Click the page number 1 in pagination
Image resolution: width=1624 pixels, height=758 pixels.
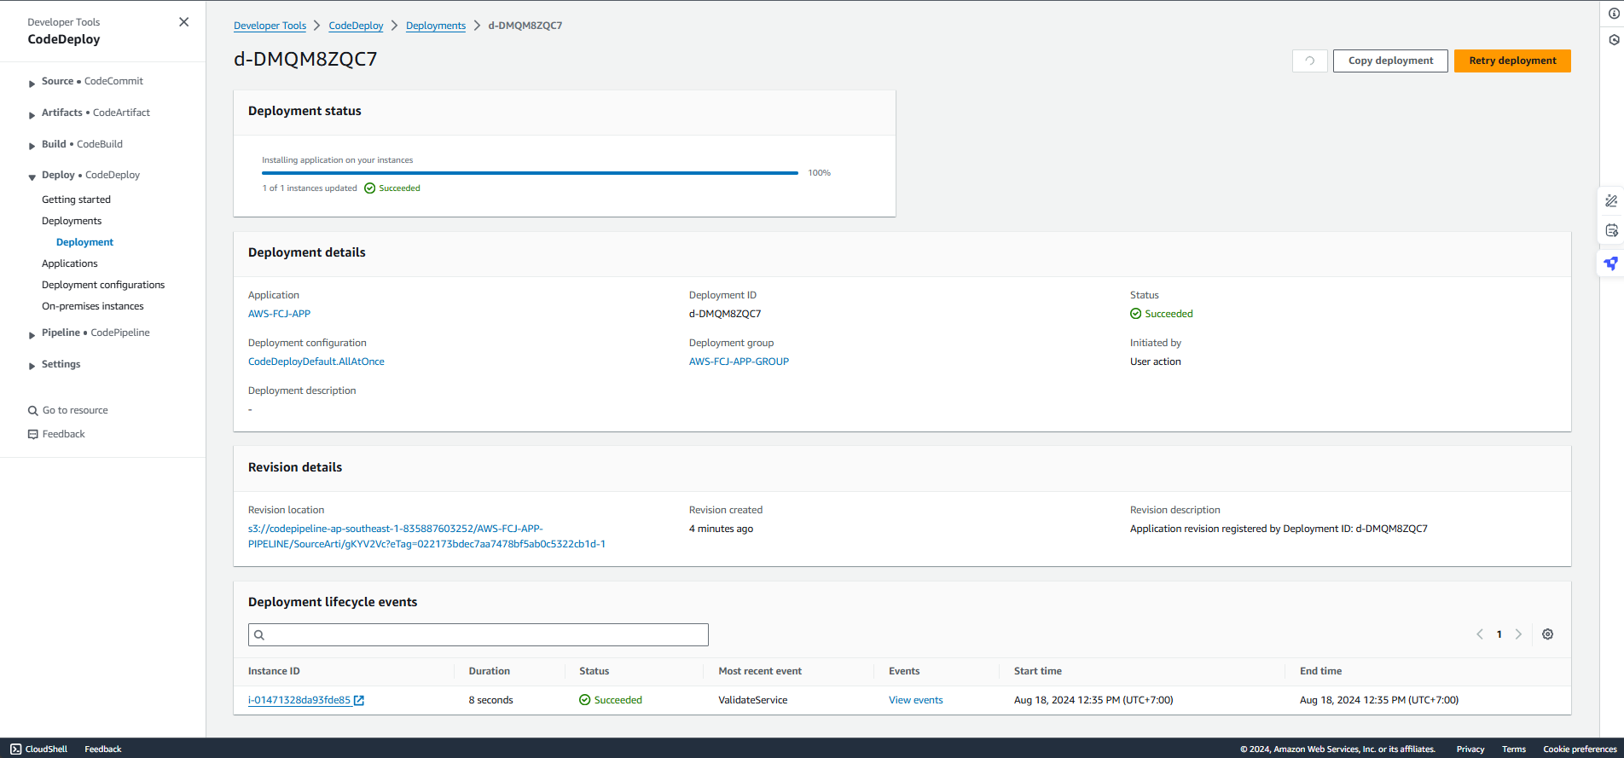point(1499,634)
